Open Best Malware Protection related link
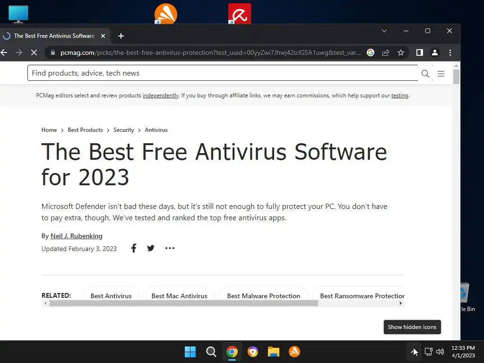This screenshot has height=363, width=484. tap(264, 296)
